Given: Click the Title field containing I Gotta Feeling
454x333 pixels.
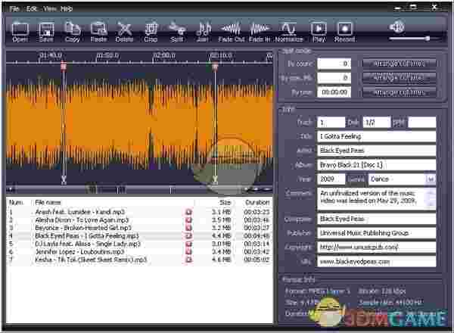Looking at the screenshot, I should pyautogui.click(x=375, y=137).
